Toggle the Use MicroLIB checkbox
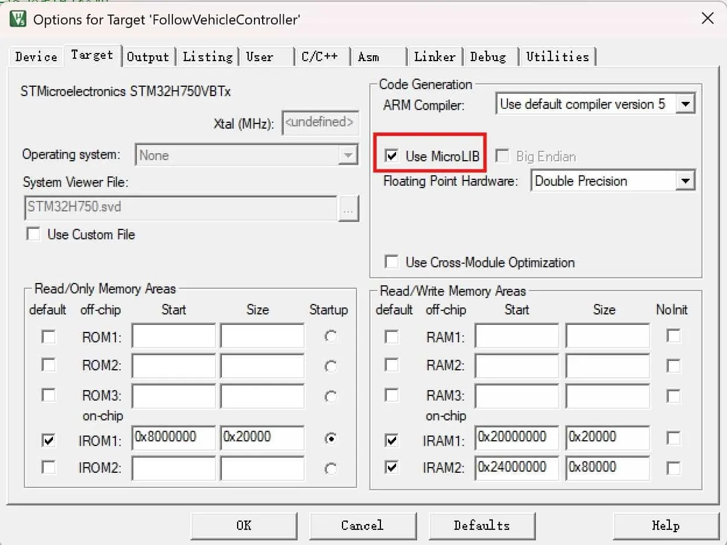Image resolution: width=727 pixels, height=545 pixels. [x=392, y=156]
